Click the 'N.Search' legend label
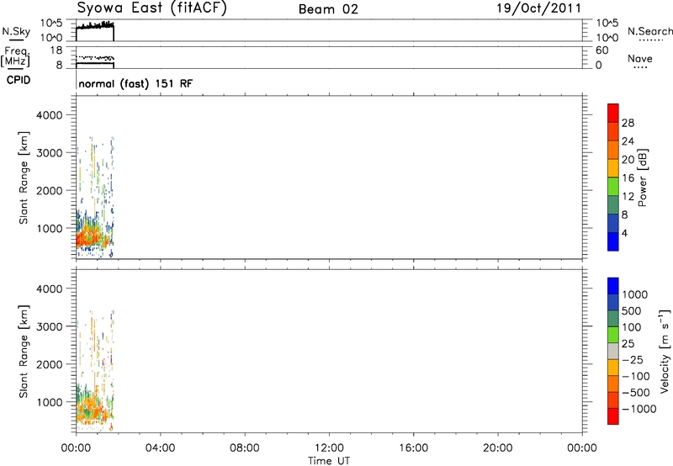The image size is (673, 466). click(x=649, y=31)
